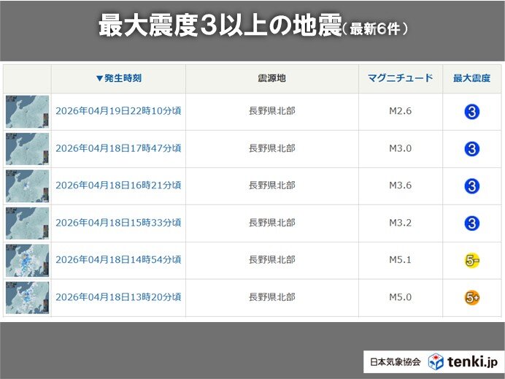
Task: Open map thumbnail for 04月18日17時47分 quake
Action: [28, 149]
